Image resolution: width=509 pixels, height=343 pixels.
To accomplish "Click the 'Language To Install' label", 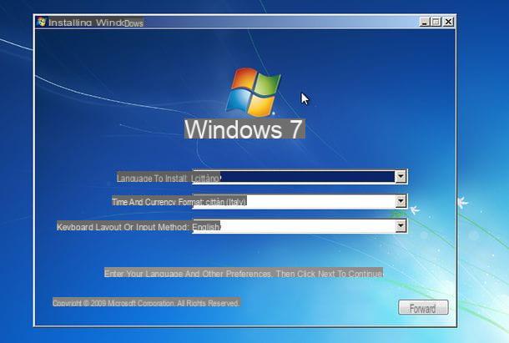I will click(152, 178).
